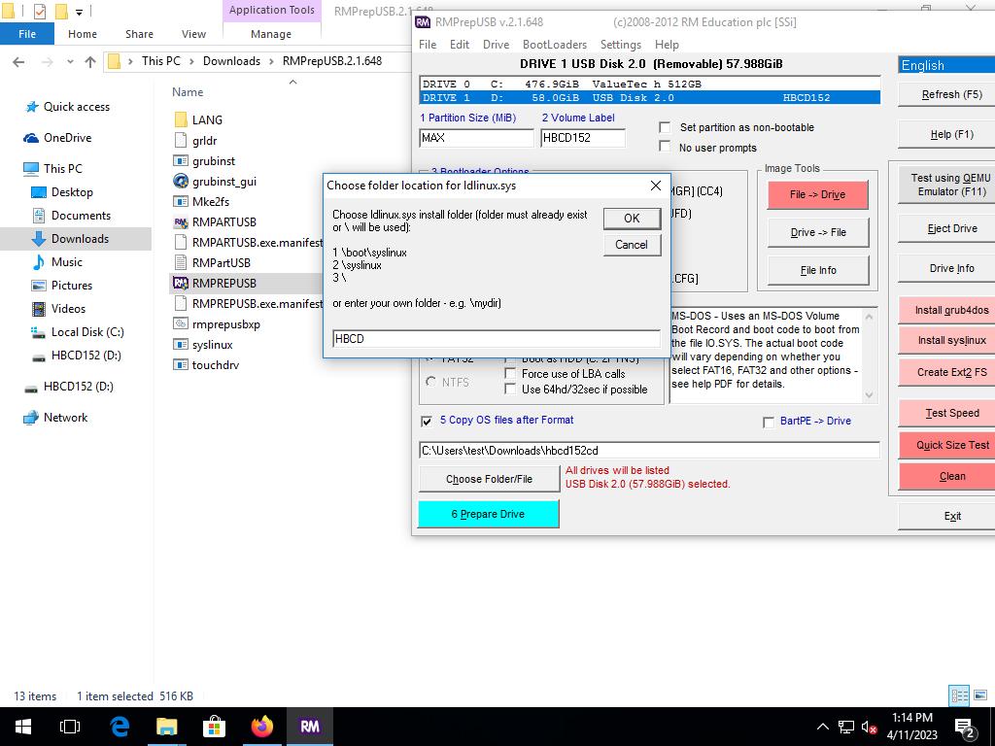Expand the Quick access tree node
The image size is (995, 746).
14,107
